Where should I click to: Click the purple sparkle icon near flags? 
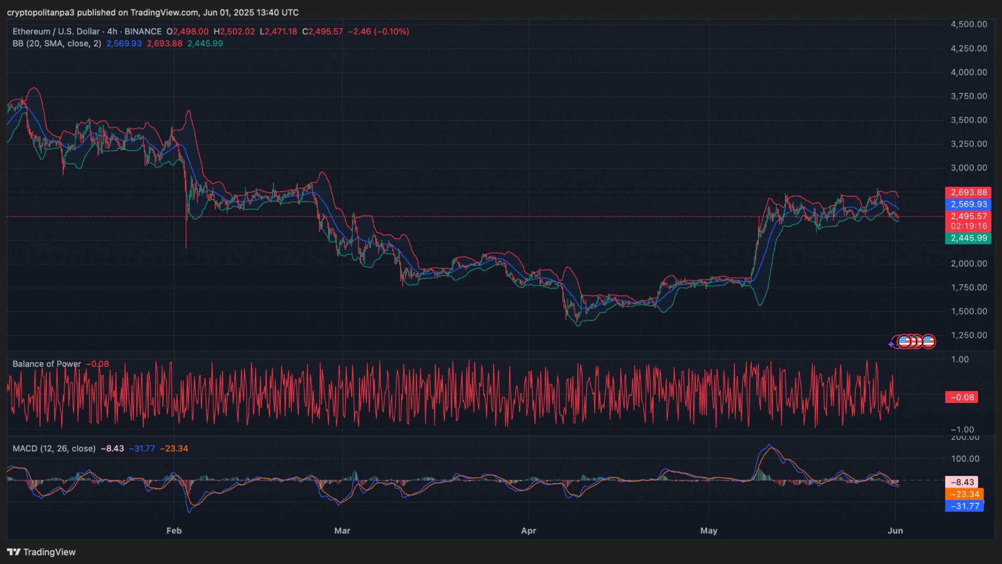pyautogui.click(x=891, y=344)
